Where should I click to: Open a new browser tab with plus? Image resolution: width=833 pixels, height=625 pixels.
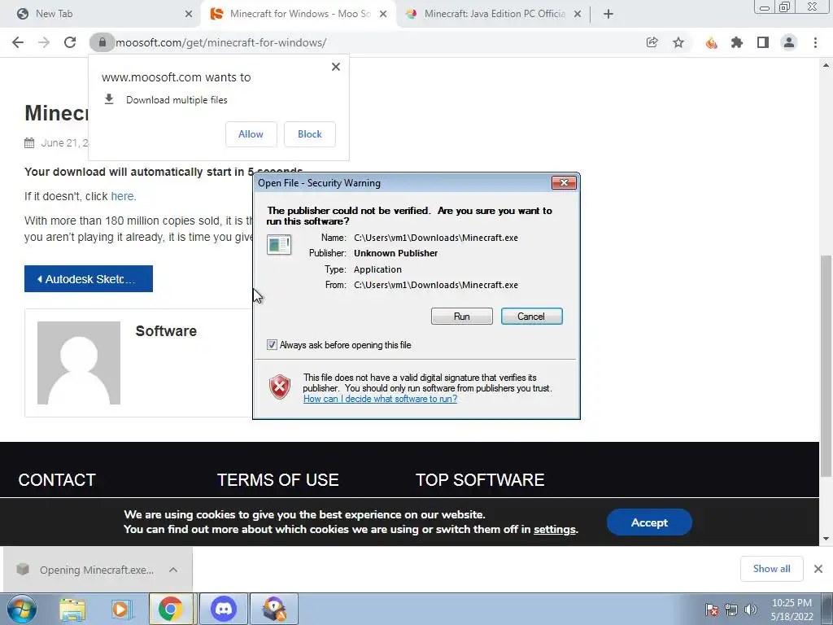point(608,14)
